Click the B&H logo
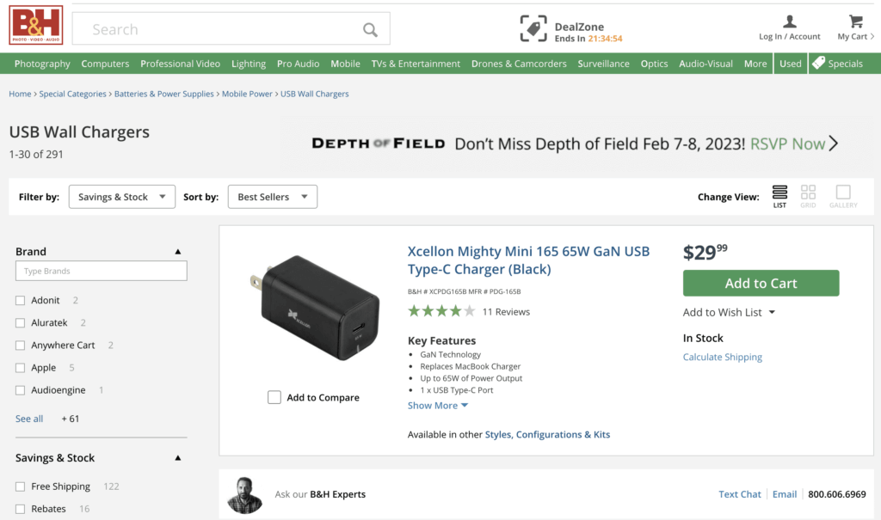Viewport: 881px width, 520px height. pos(36,25)
